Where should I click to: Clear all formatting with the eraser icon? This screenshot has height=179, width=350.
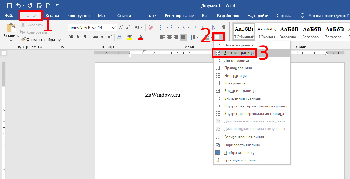tap(151, 27)
